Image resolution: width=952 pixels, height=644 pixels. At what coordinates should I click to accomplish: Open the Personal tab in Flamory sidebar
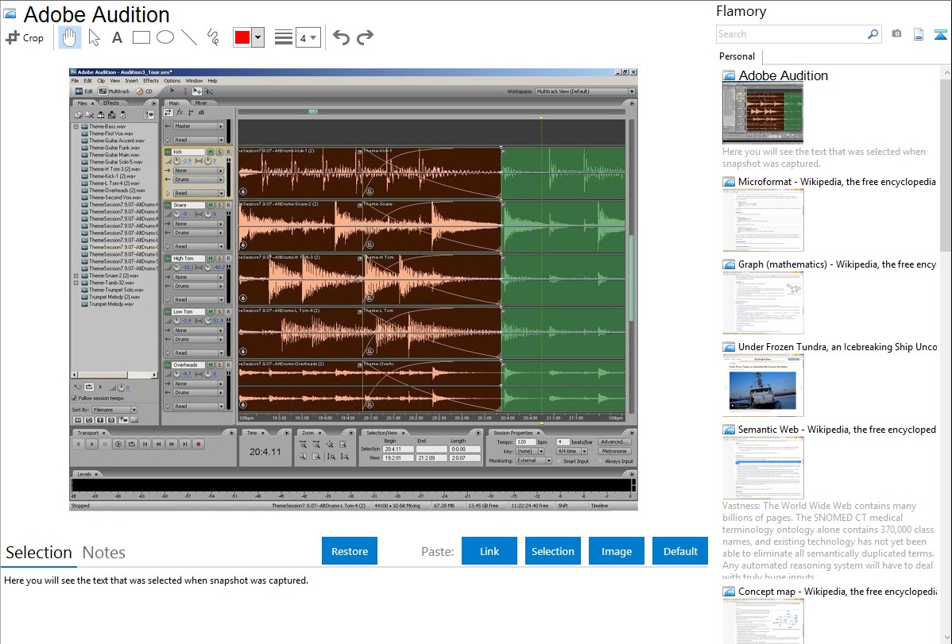coord(737,56)
